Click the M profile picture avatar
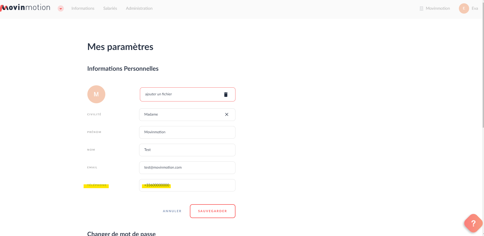484x236 pixels. point(96,94)
